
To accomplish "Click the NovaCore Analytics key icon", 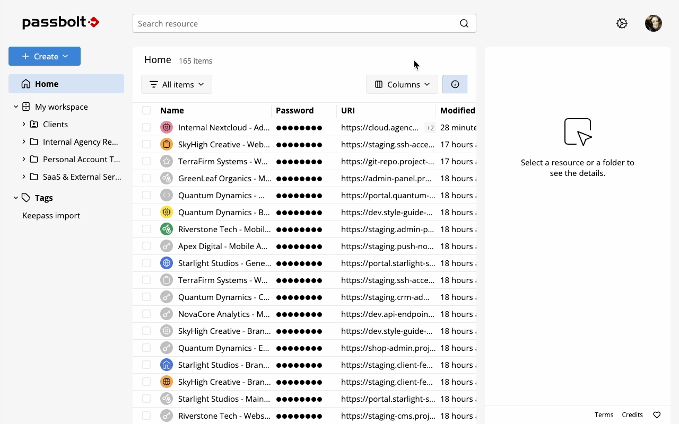I will coord(167,314).
